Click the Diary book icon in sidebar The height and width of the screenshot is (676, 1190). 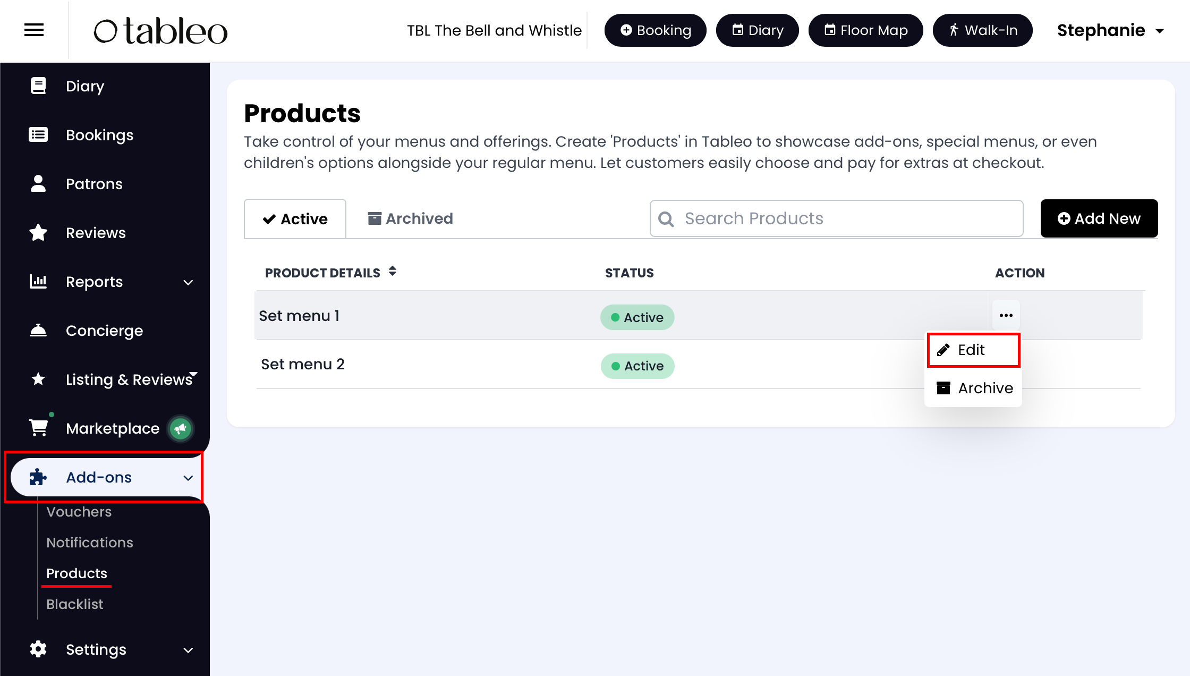(38, 86)
